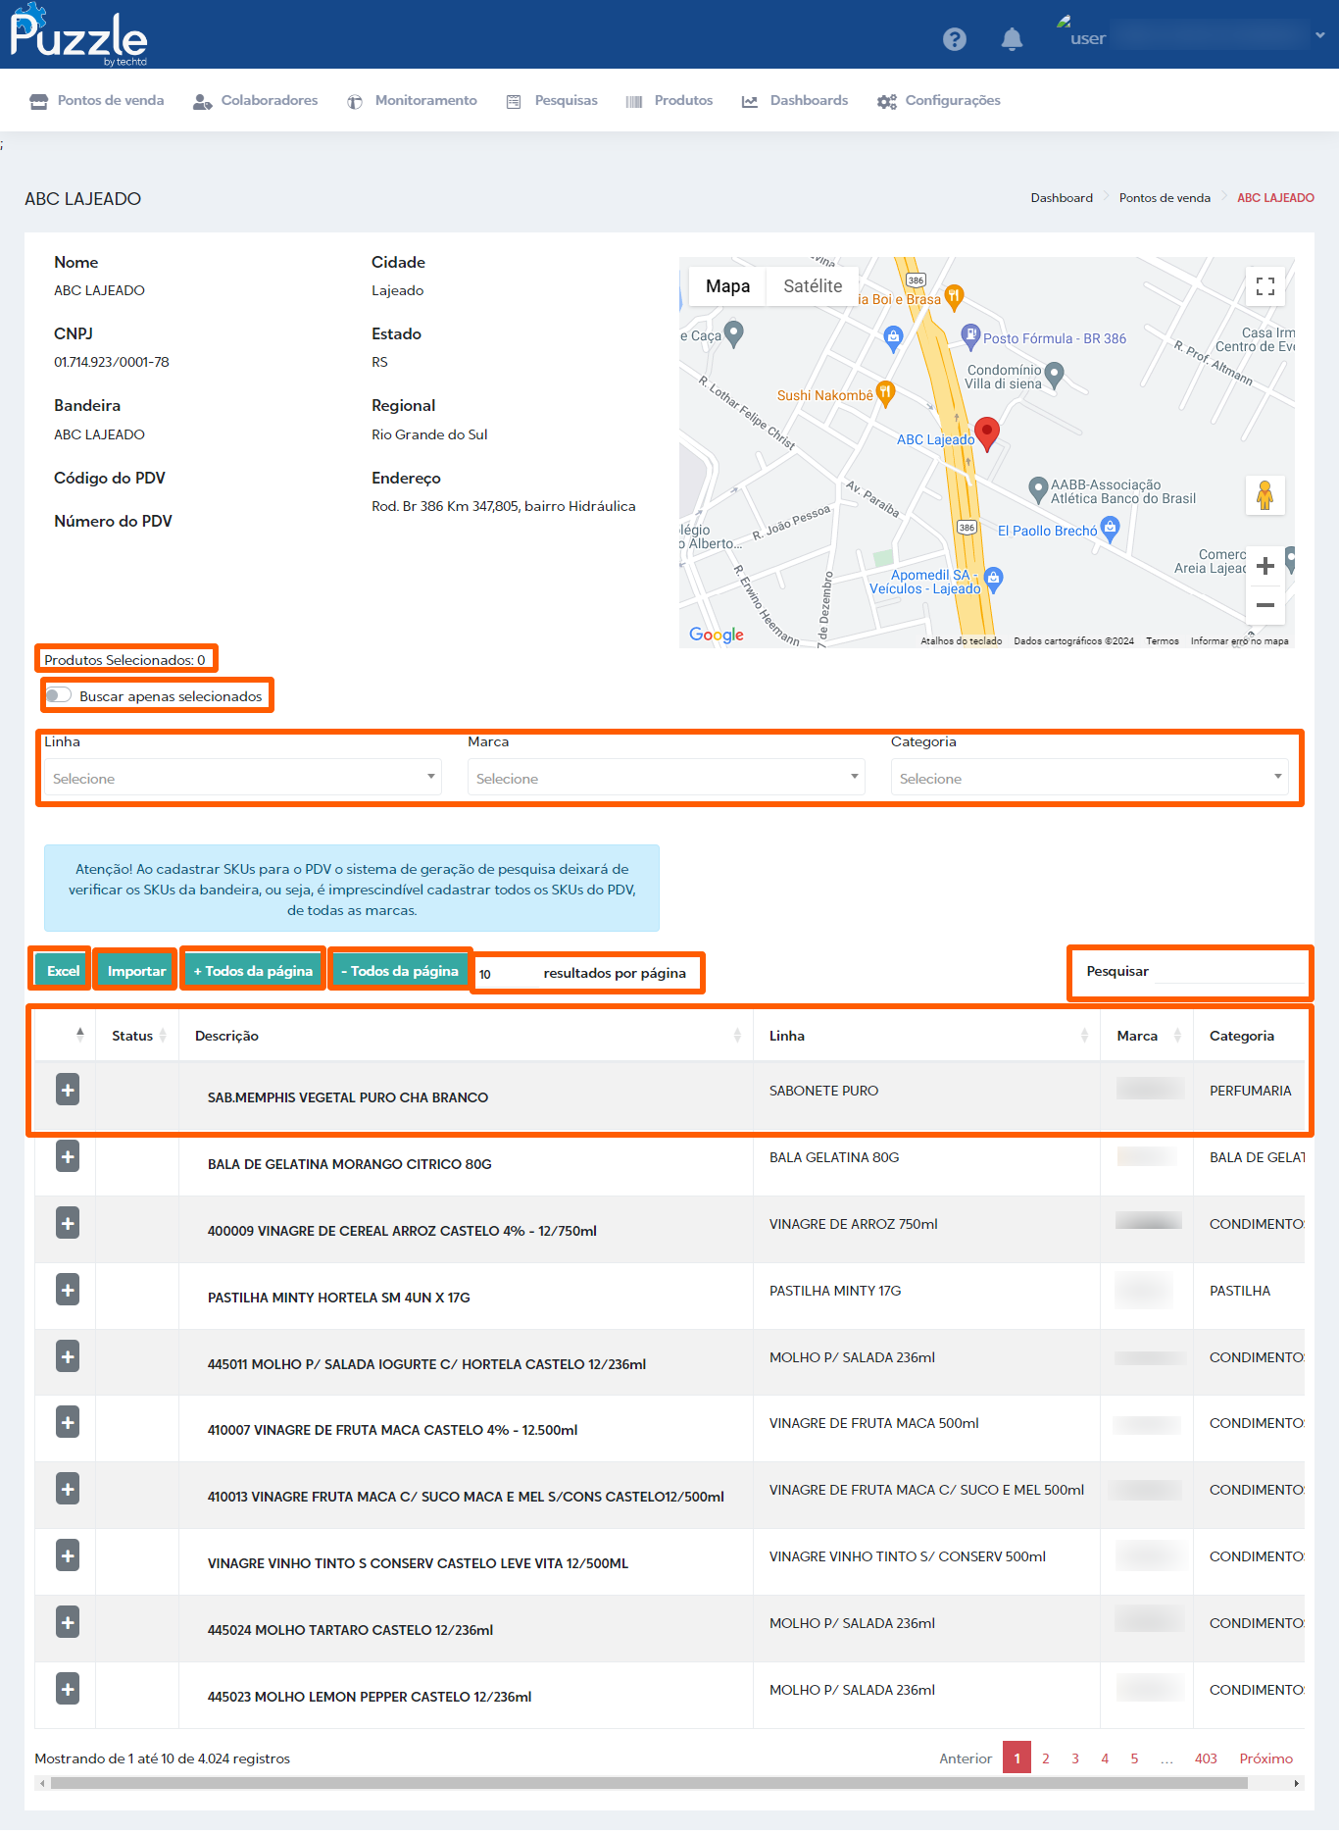
Task: Zoom out on the map
Action: click(1265, 605)
